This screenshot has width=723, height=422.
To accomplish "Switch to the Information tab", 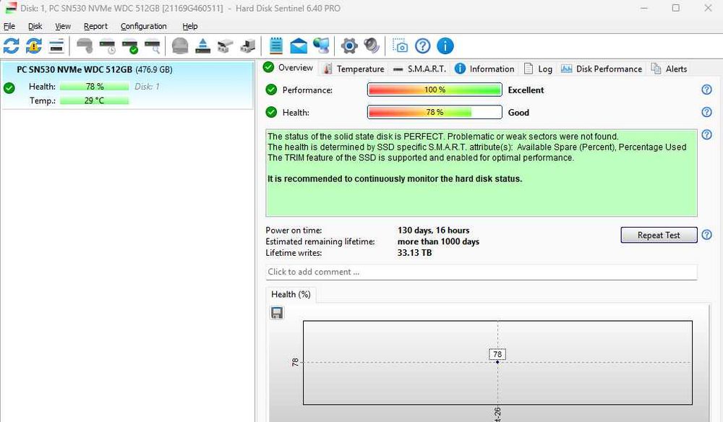I will click(x=484, y=69).
